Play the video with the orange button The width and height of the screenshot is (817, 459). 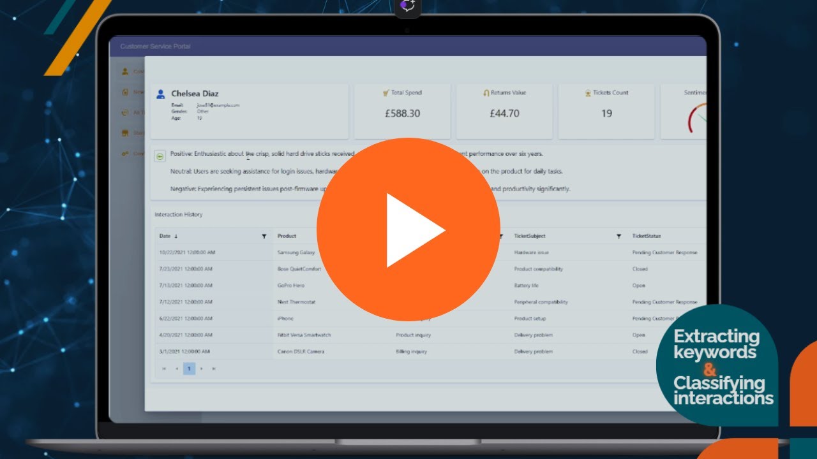click(x=408, y=229)
